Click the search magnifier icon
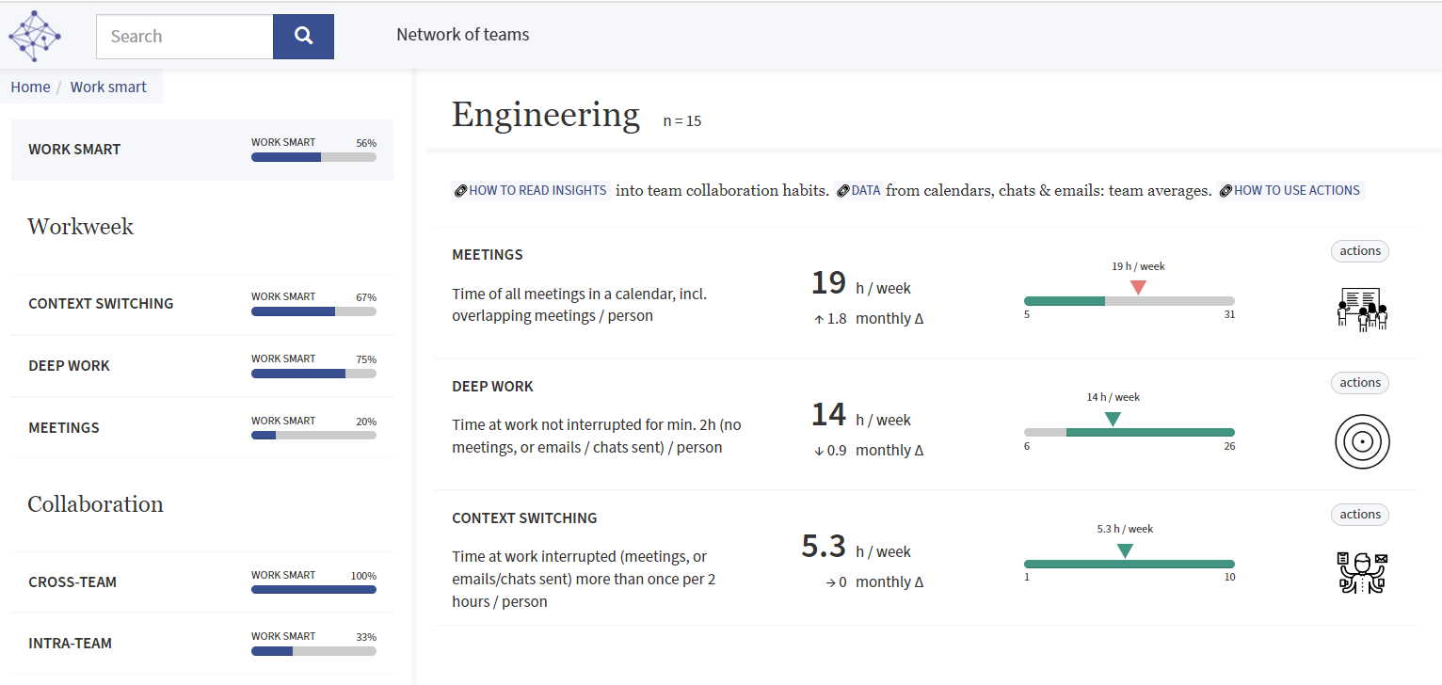Image resolution: width=1442 pixels, height=685 pixels. (303, 36)
